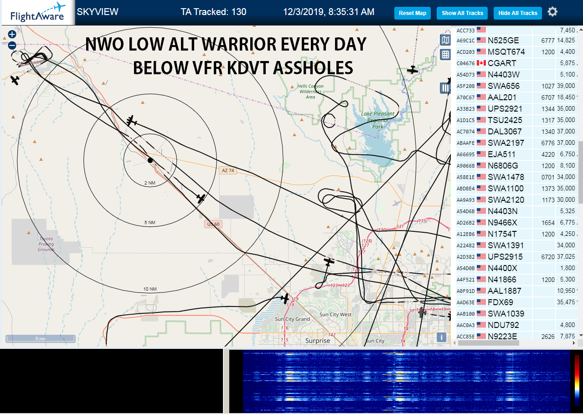Select the EJA511 aircraft row
Screen dimensions: 583x414
517,154
